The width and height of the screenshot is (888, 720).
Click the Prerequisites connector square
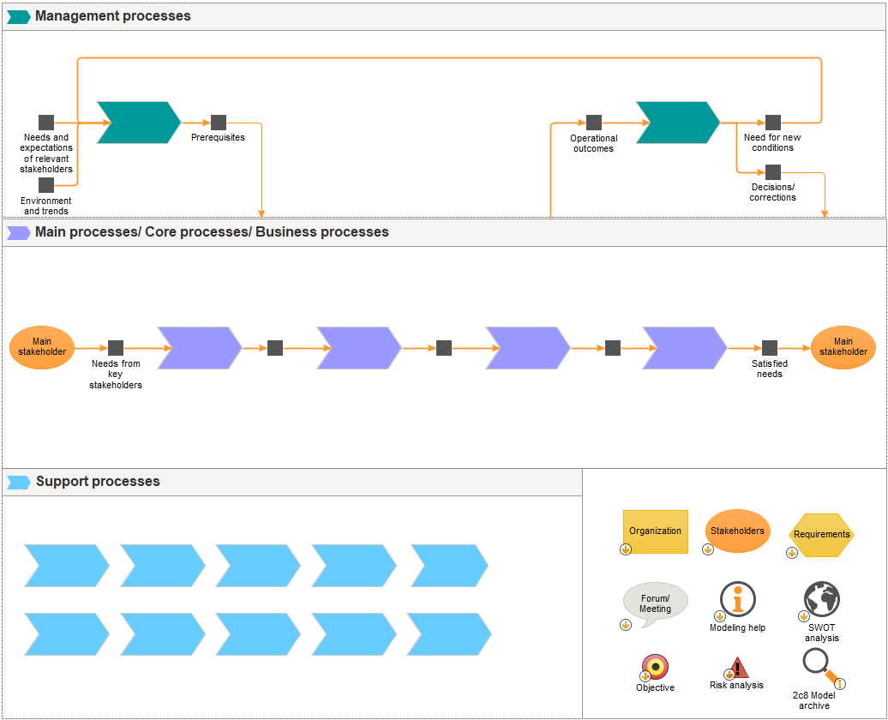(x=219, y=123)
